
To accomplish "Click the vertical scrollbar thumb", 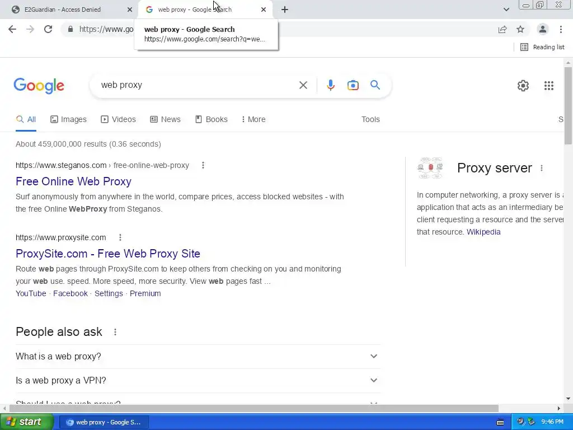I will pyautogui.click(x=568, y=105).
